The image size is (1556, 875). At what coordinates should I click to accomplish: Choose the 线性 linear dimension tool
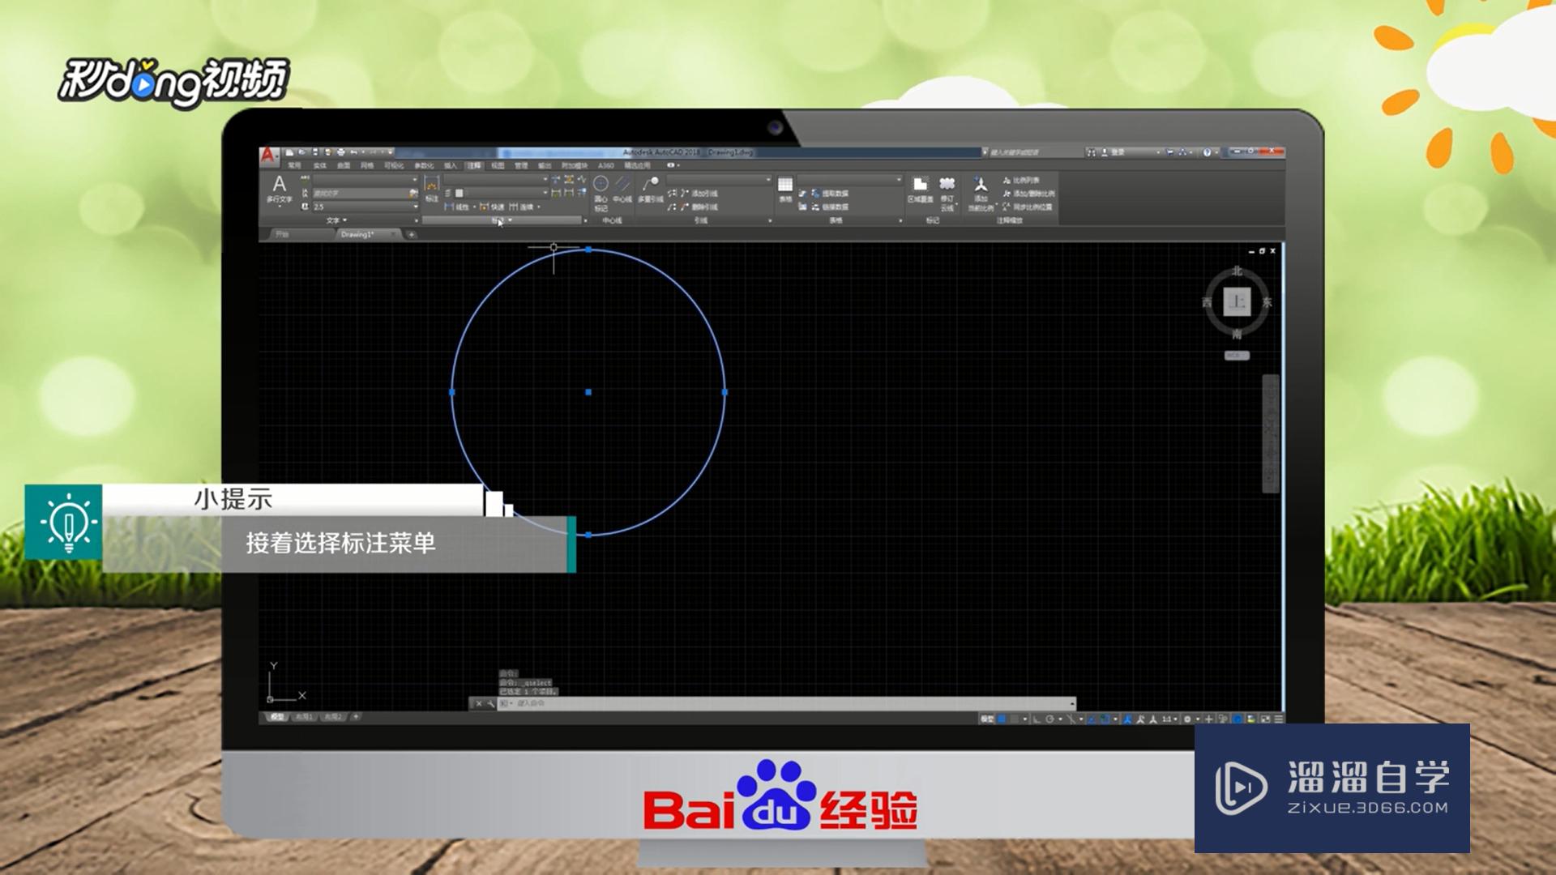click(457, 207)
